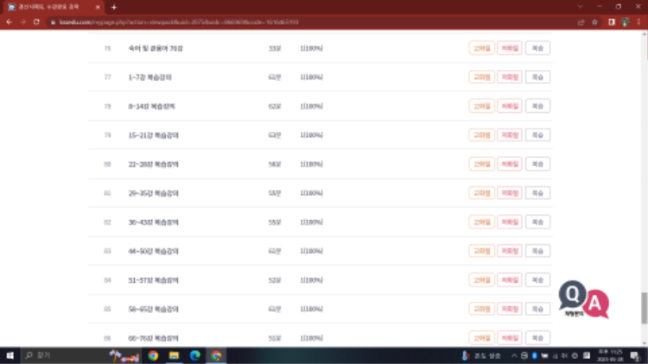Click 복습 for 44~50강 row
This screenshot has width=648, height=364.
[x=537, y=251]
